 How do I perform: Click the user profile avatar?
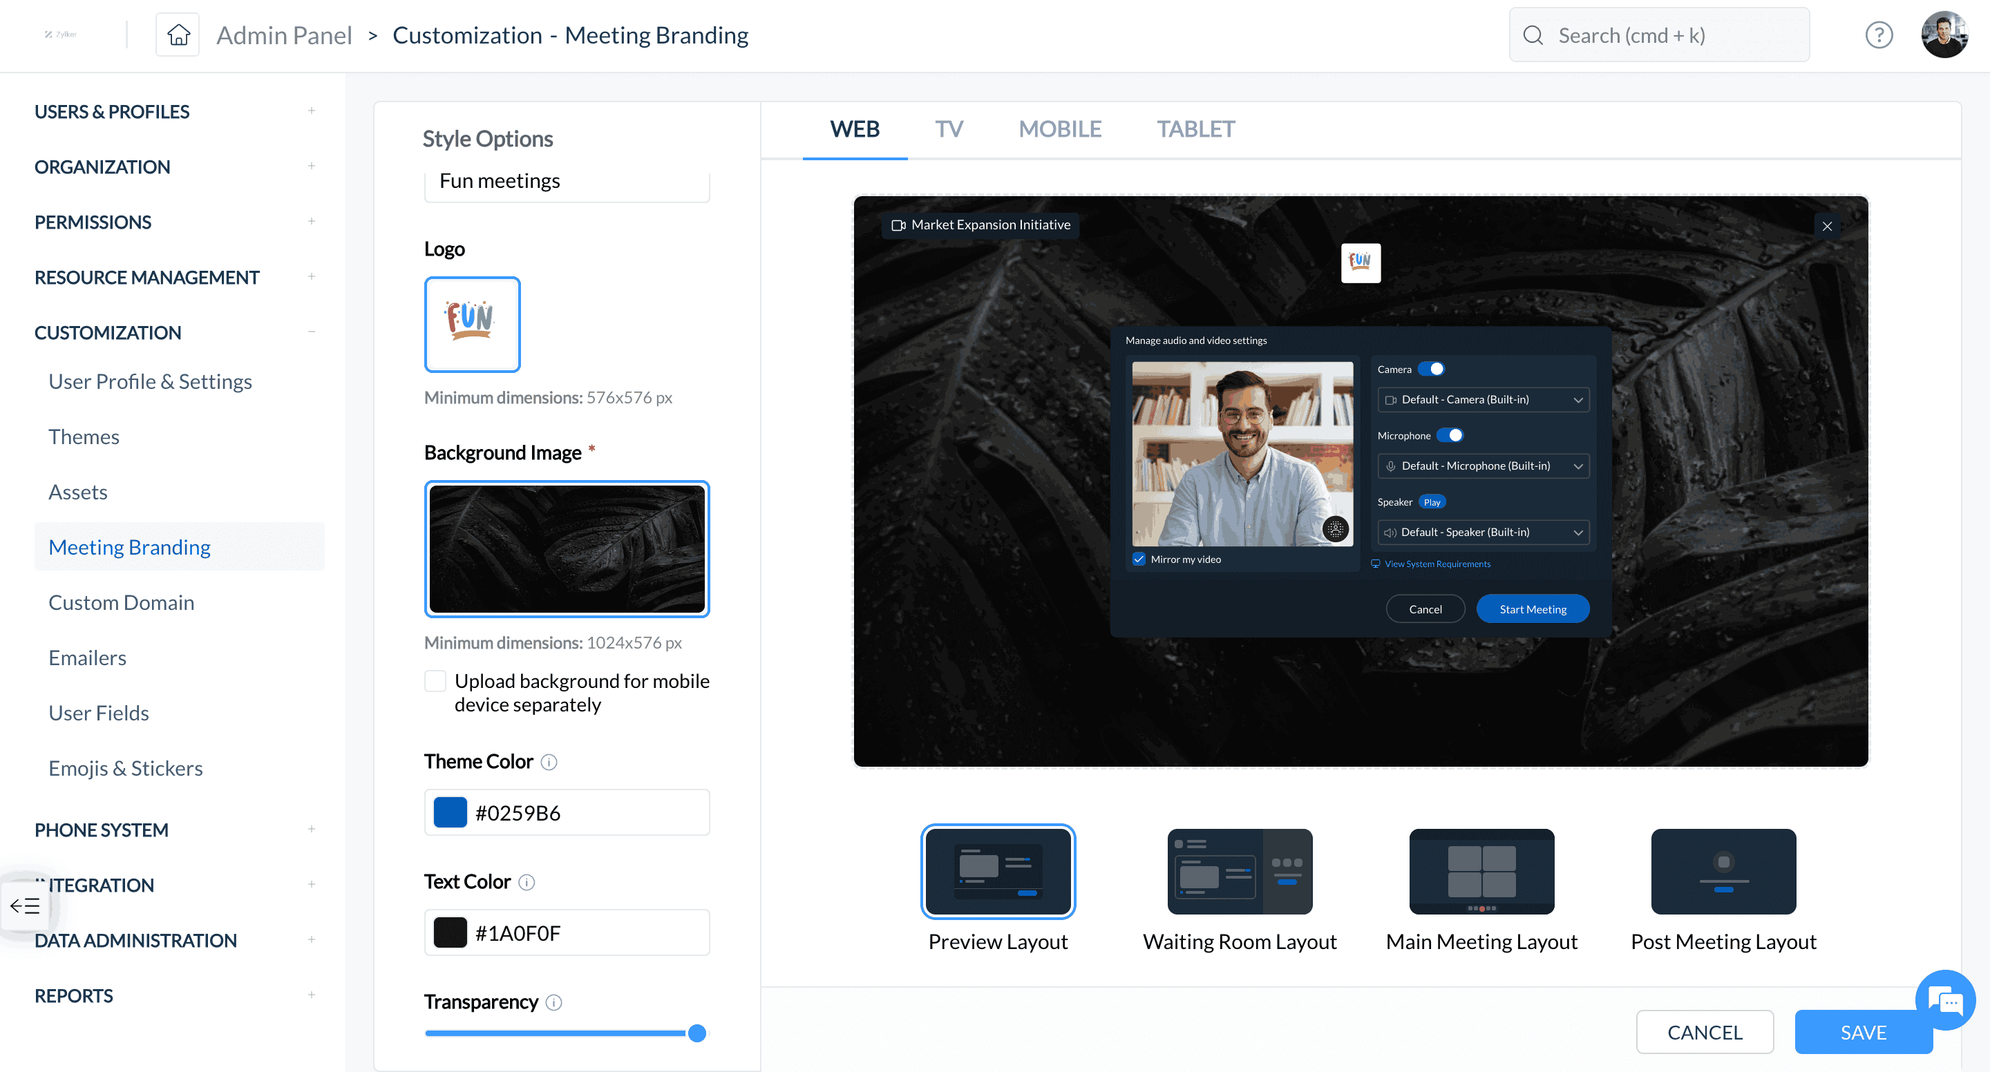pyautogui.click(x=1944, y=35)
